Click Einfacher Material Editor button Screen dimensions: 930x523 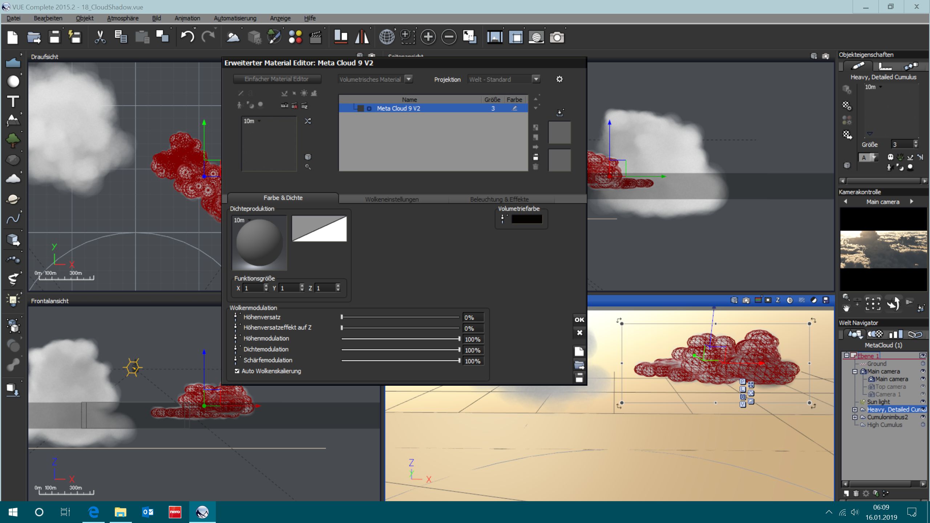point(276,79)
